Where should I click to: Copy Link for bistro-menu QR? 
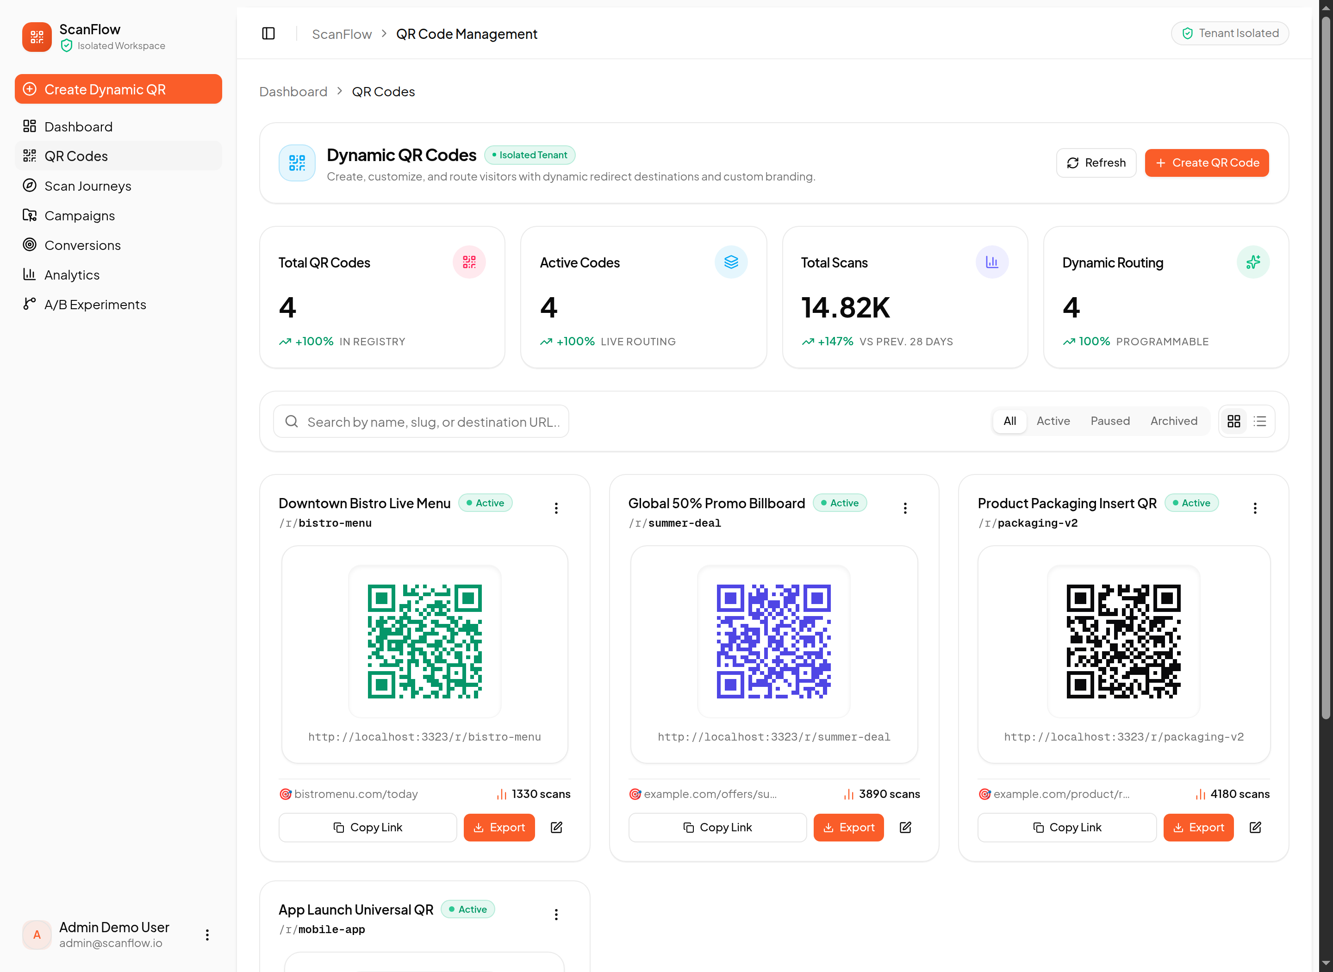point(368,828)
